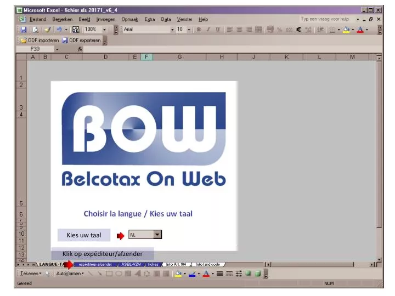Apply fill color from the formatting toolbar
The image size is (395, 296).
tap(346, 30)
